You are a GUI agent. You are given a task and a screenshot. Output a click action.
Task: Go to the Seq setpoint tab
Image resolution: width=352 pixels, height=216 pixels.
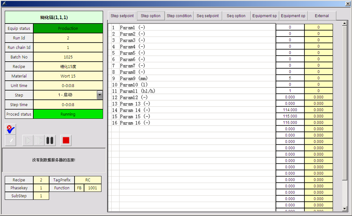coord(208,16)
